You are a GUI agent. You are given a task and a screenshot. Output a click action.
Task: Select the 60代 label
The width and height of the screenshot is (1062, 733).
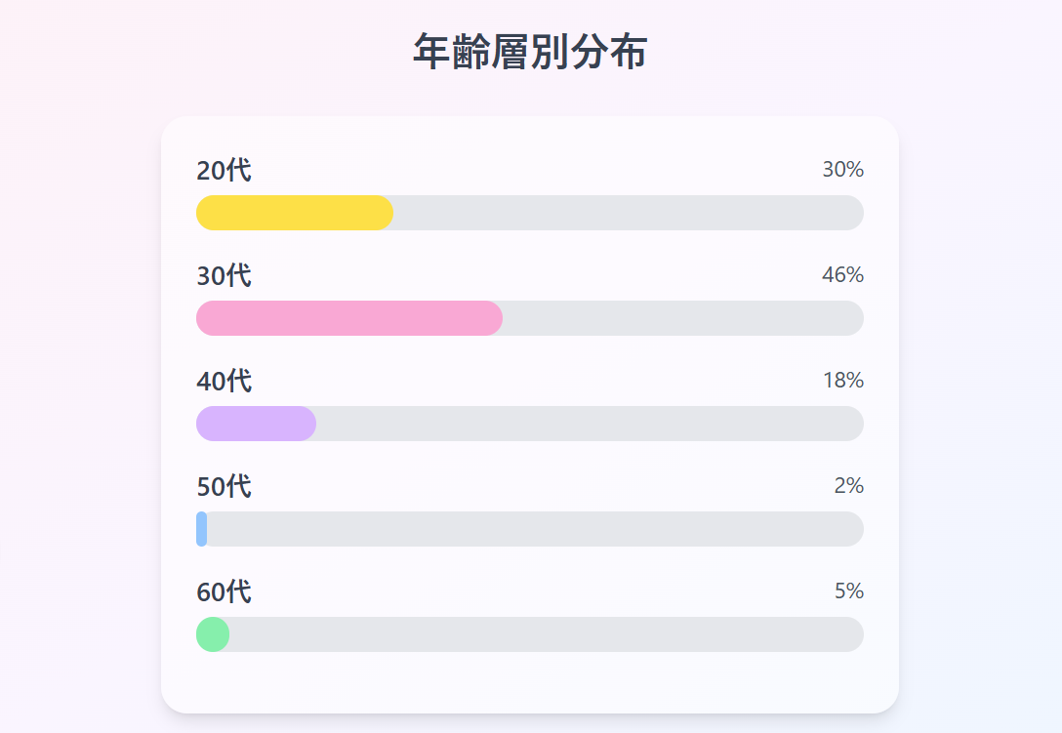(224, 592)
